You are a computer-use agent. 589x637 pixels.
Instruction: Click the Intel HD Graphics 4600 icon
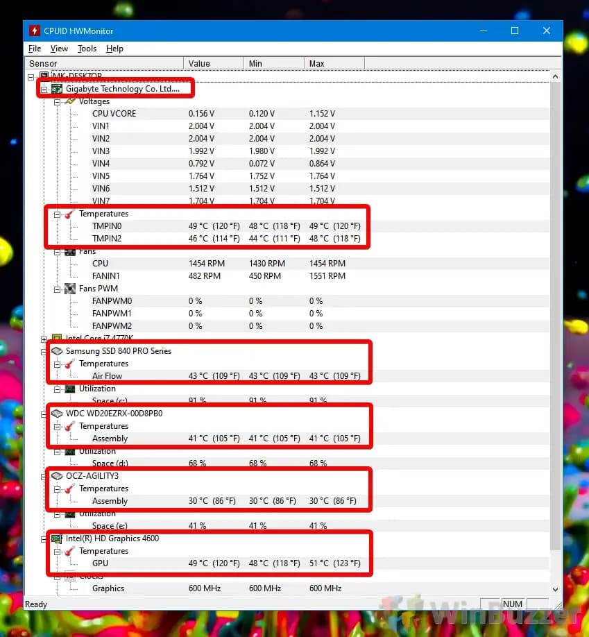click(57, 538)
